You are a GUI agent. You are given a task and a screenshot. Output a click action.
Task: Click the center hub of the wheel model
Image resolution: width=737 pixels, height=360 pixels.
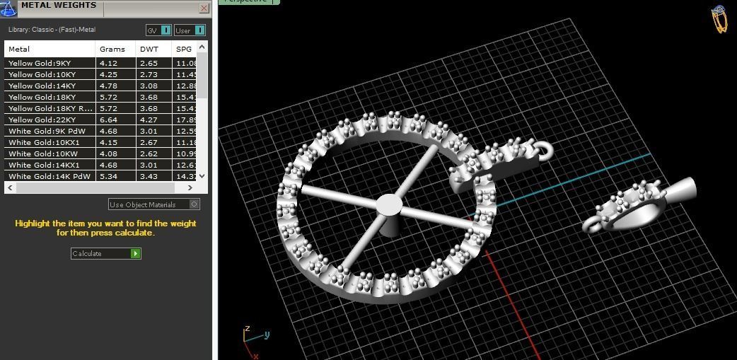pyautogui.click(x=389, y=205)
